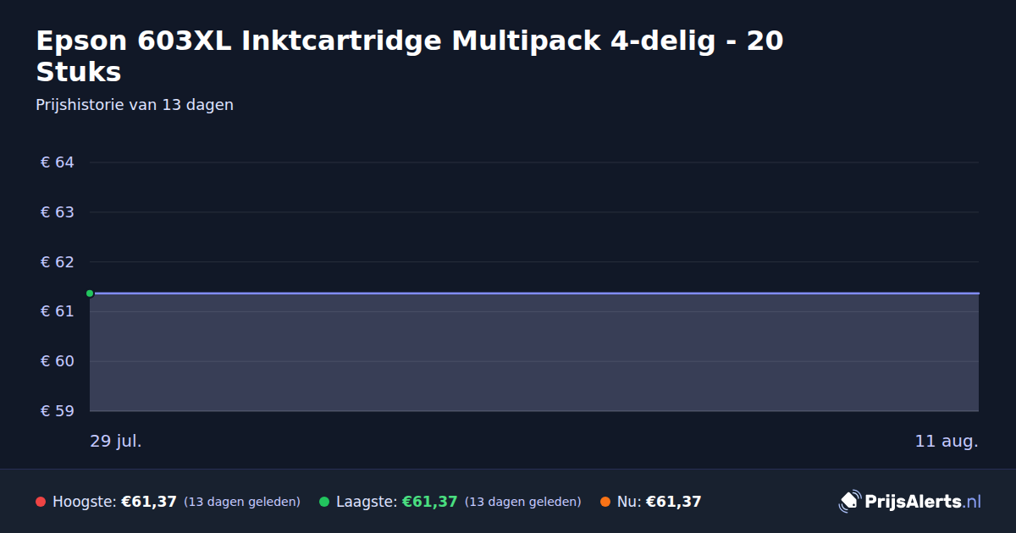Click the '13 dagen geleden' note beside Hoogste
Image resolution: width=1016 pixels, height=533 pixels.
242,502
